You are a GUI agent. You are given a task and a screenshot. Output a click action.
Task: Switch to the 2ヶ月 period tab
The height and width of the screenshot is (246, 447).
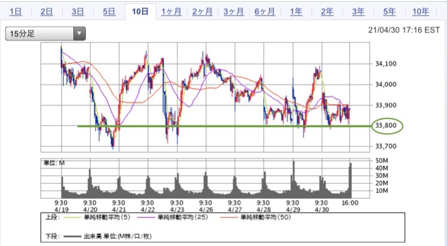click(202, 12)
